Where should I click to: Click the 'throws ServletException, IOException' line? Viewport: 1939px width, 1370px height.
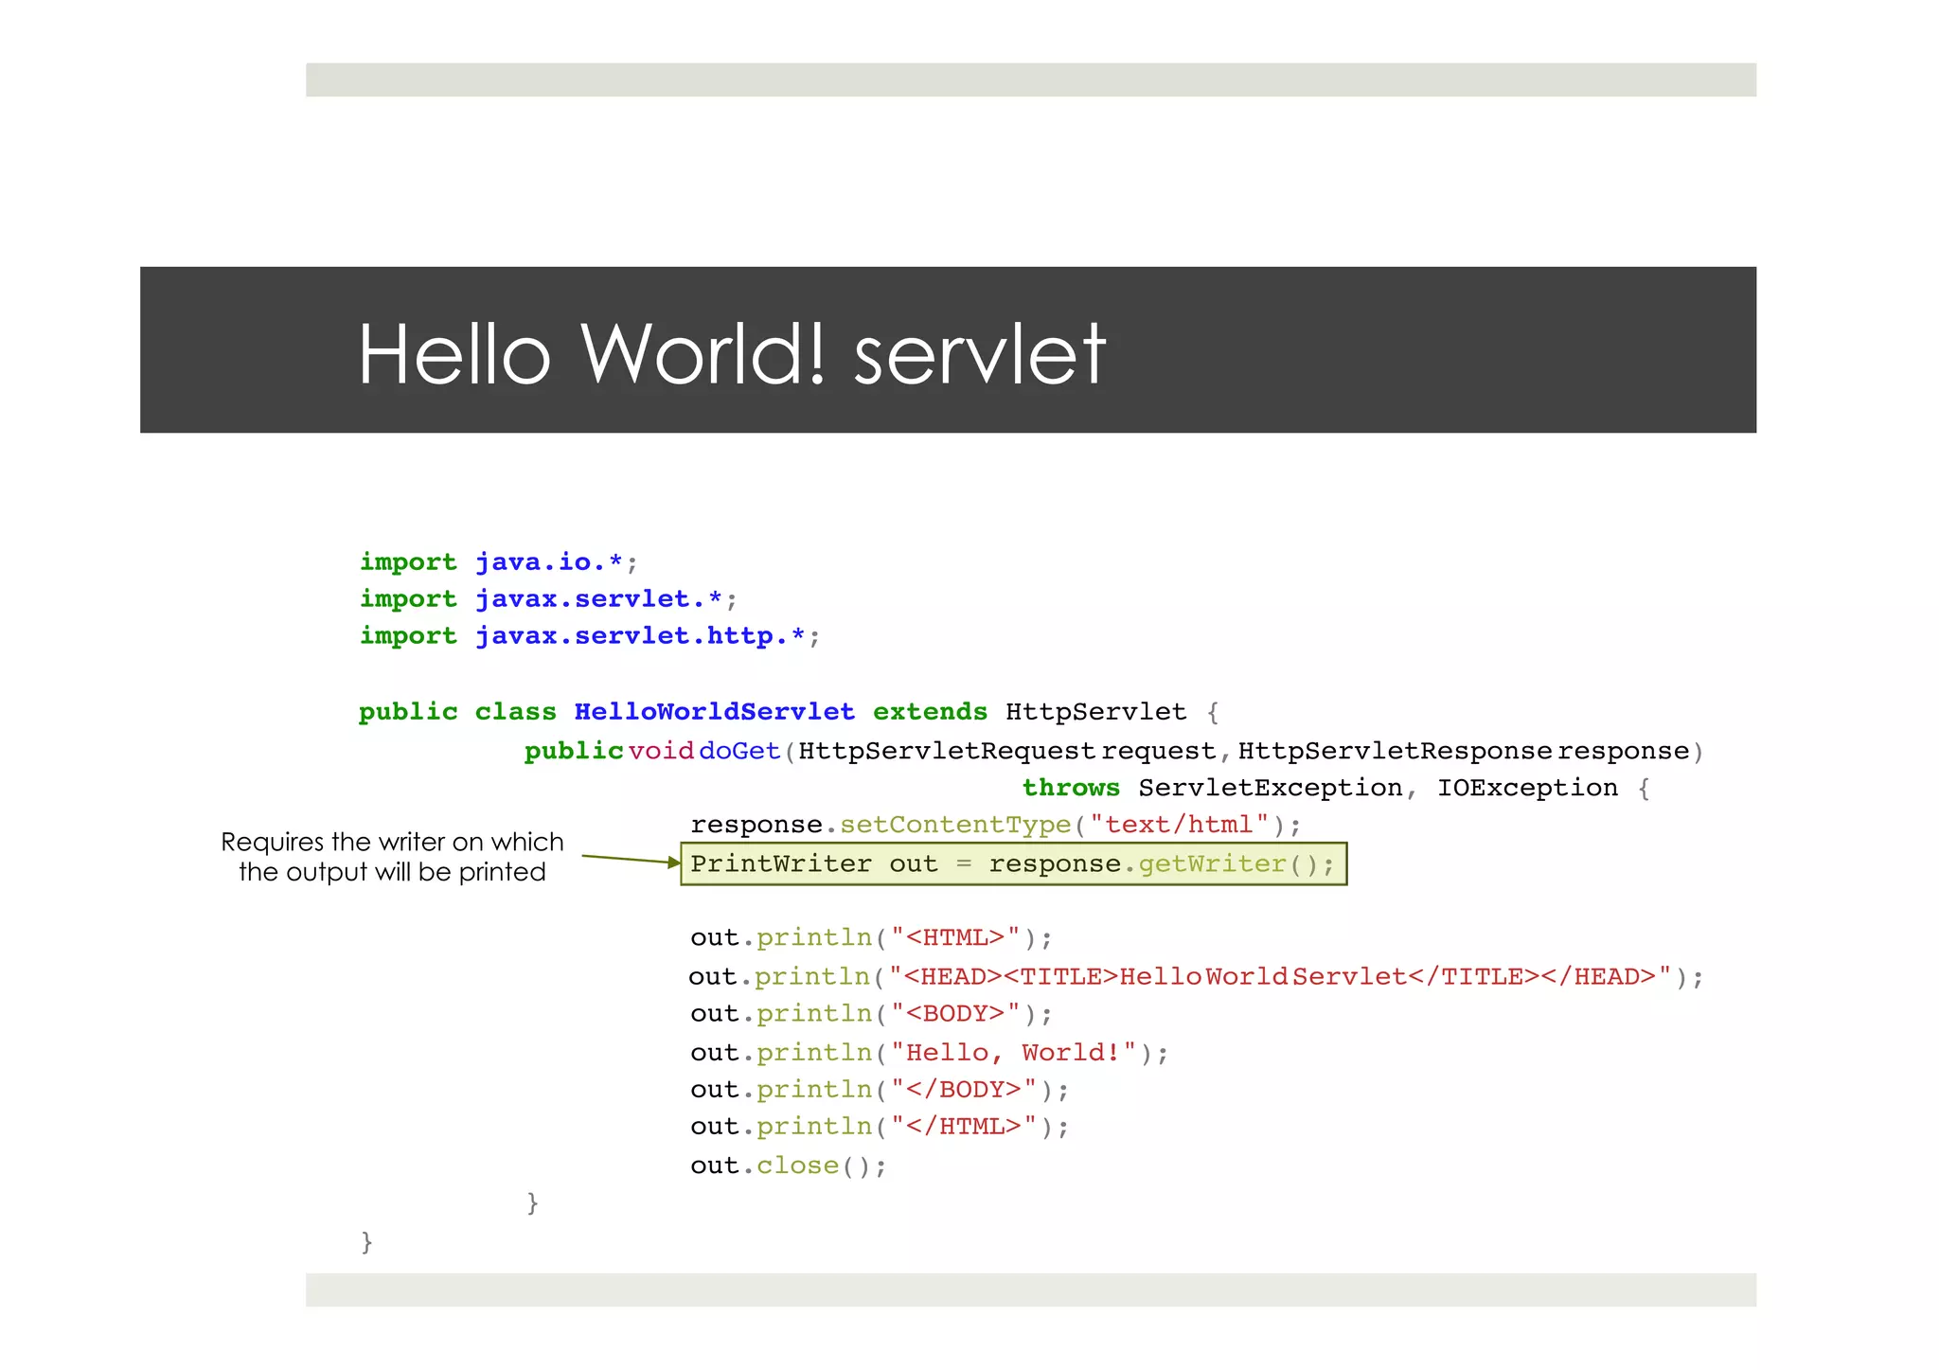[1336, 788]
